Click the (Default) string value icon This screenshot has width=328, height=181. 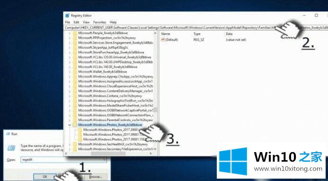coord(163,40)
